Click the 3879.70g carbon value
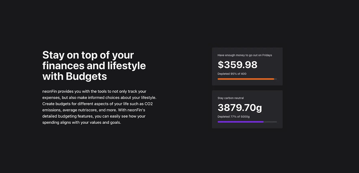Image resolution: width=359 pixels, height=173 pixels. 240,108
